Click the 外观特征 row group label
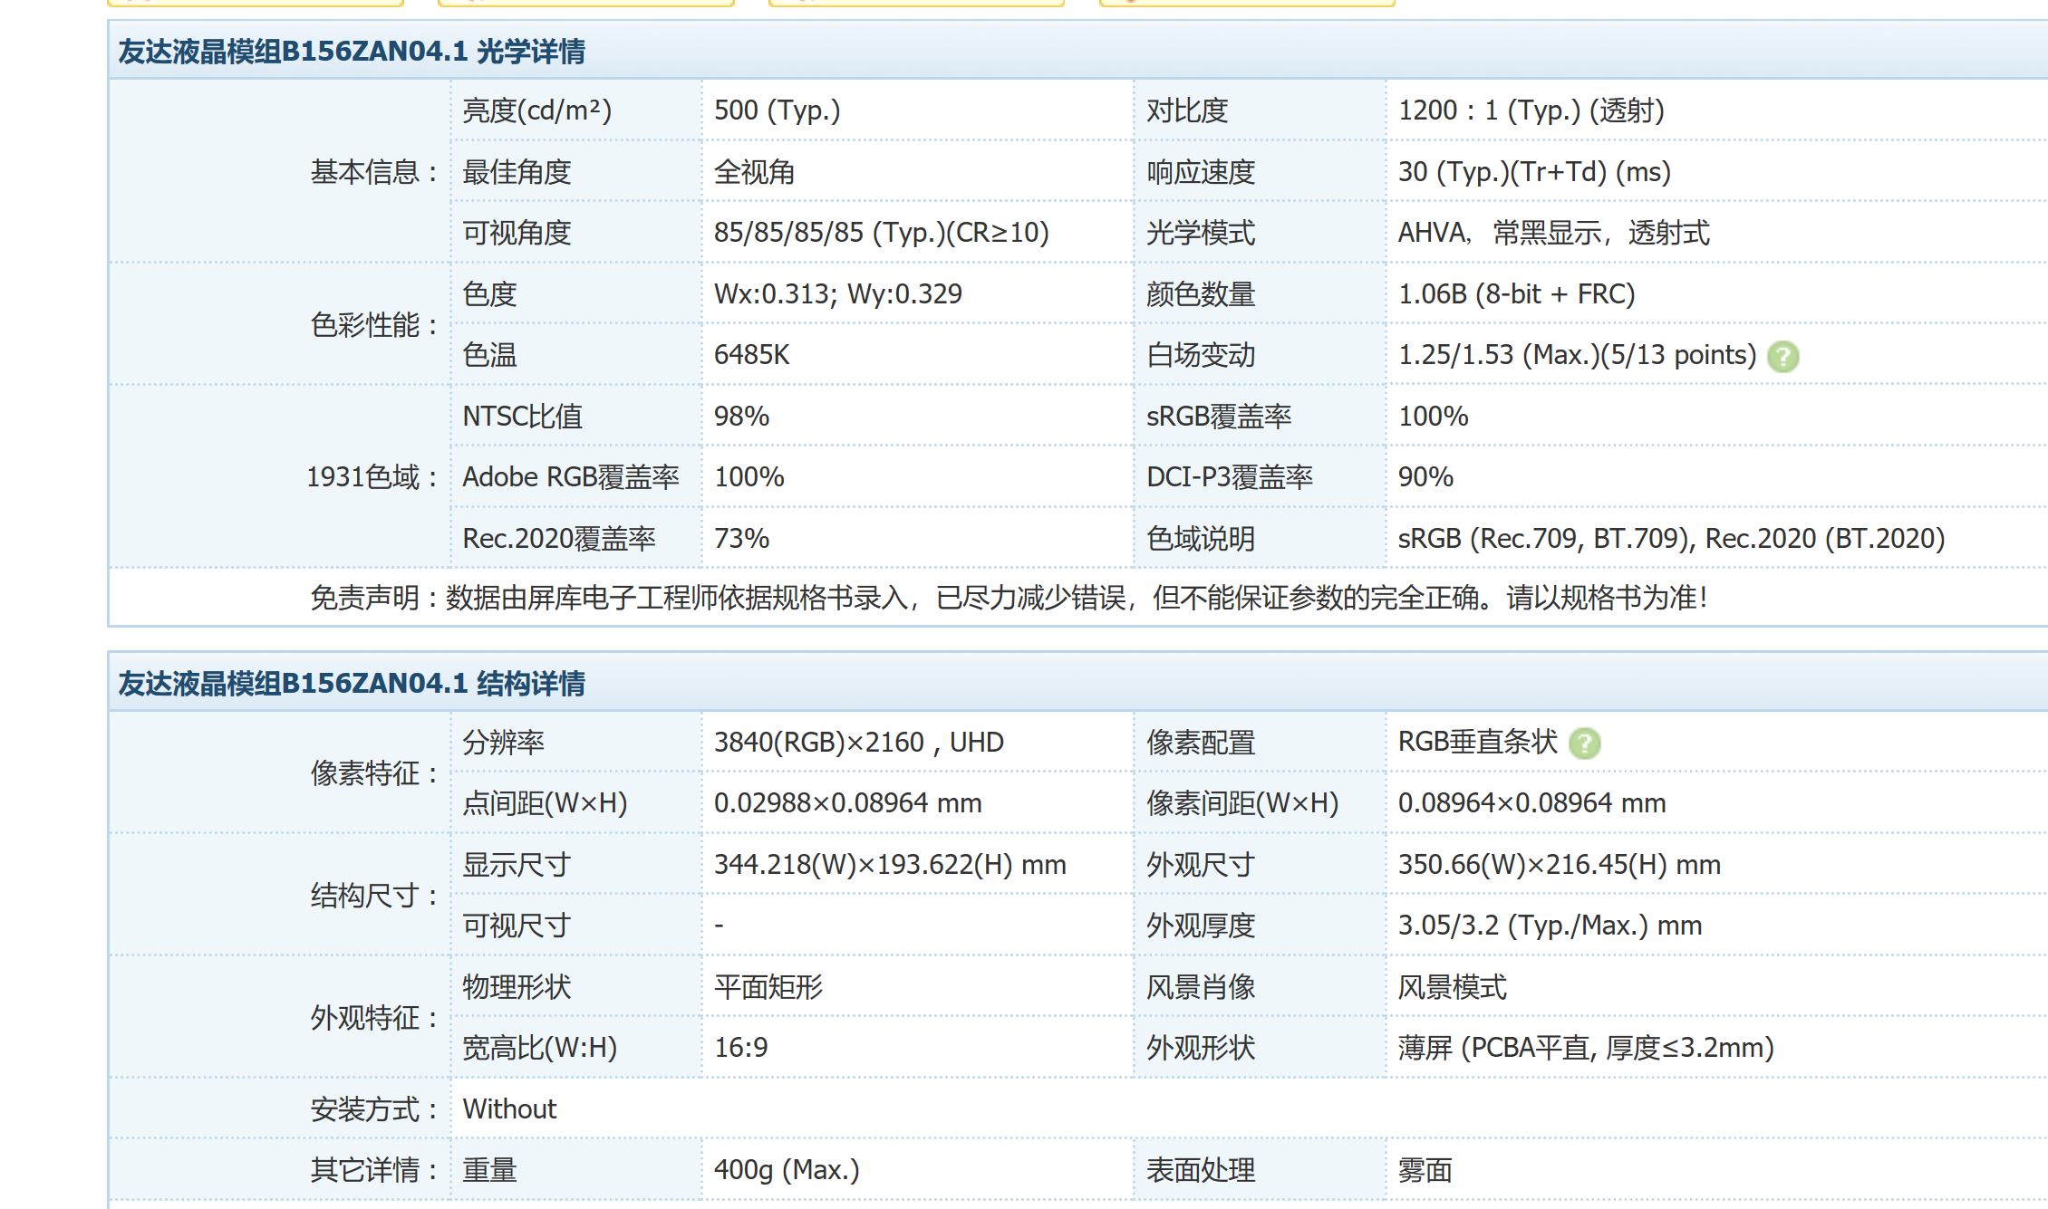The width and height of the screenshot is (2048, 1209). (x=374, y=1018)
